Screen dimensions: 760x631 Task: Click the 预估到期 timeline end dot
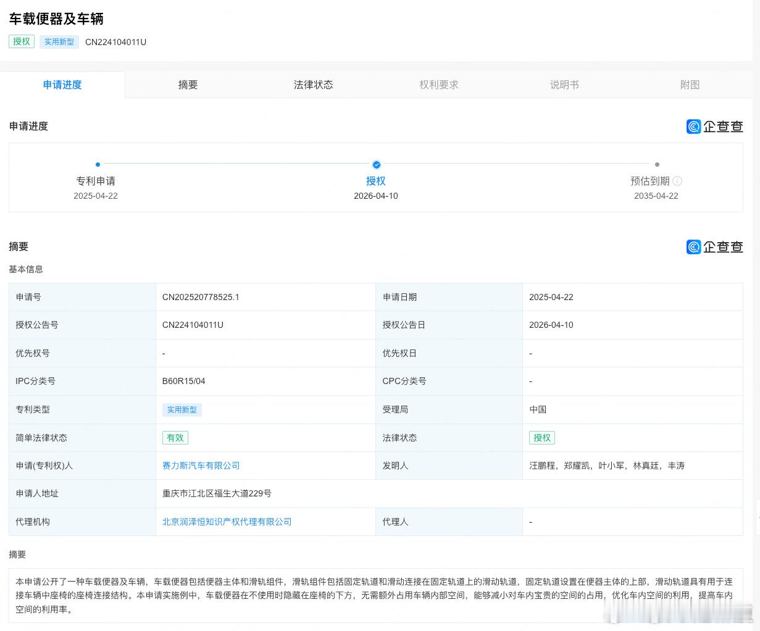(657, 164)
